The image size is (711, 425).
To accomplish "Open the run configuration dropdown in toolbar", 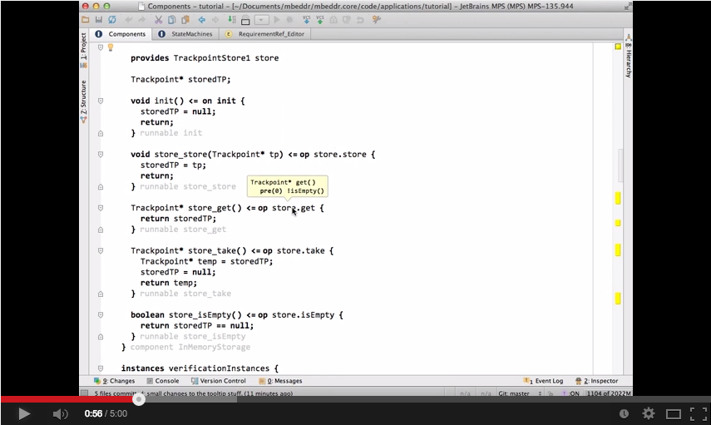I will click(x=261, y=20).
